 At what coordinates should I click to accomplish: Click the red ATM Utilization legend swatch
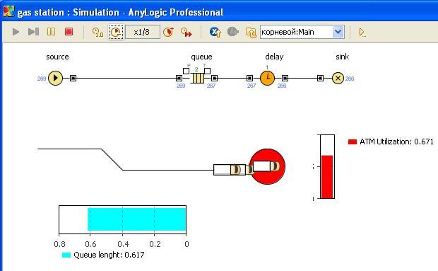pos(353,142)
